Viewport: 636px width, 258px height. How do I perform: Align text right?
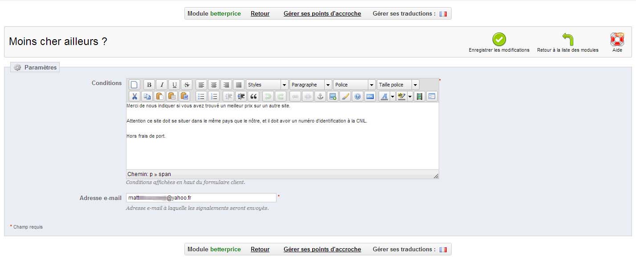226,85
